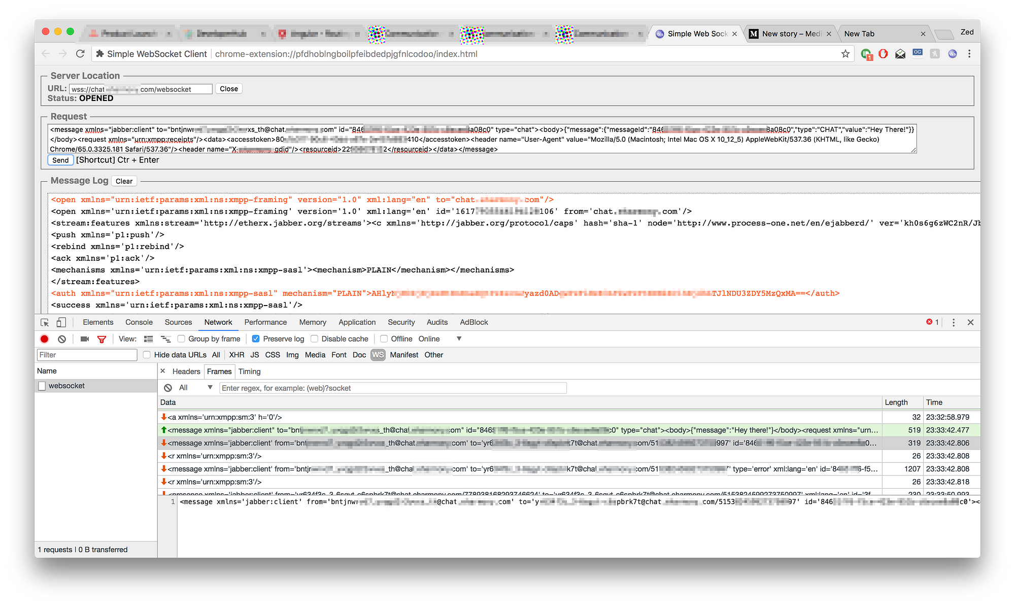The width and height of the screenshot is (1015, 607).
Task: Clear the Message Log
Action: pyautogui.click(x=124, y=181)
